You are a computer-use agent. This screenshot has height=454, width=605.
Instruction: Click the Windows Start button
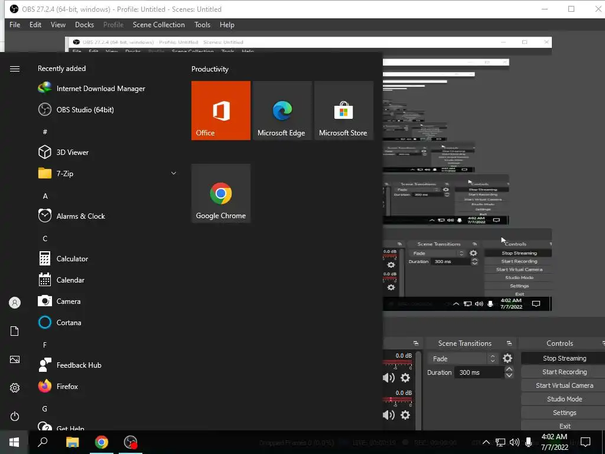coord(14,442)
